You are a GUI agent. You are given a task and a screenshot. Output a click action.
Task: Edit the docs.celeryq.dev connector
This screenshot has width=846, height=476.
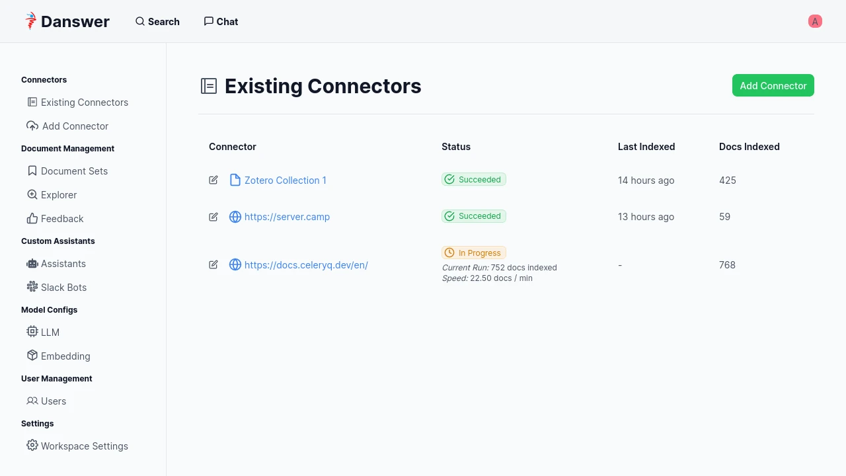[213, 264]
